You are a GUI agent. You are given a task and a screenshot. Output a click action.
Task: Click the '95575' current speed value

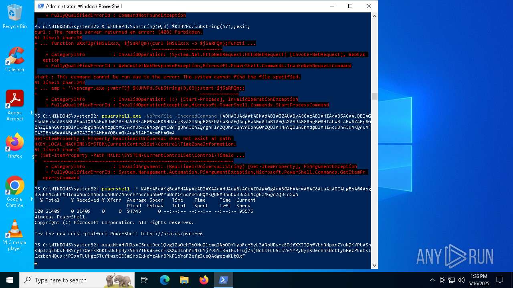pos(246,211)
